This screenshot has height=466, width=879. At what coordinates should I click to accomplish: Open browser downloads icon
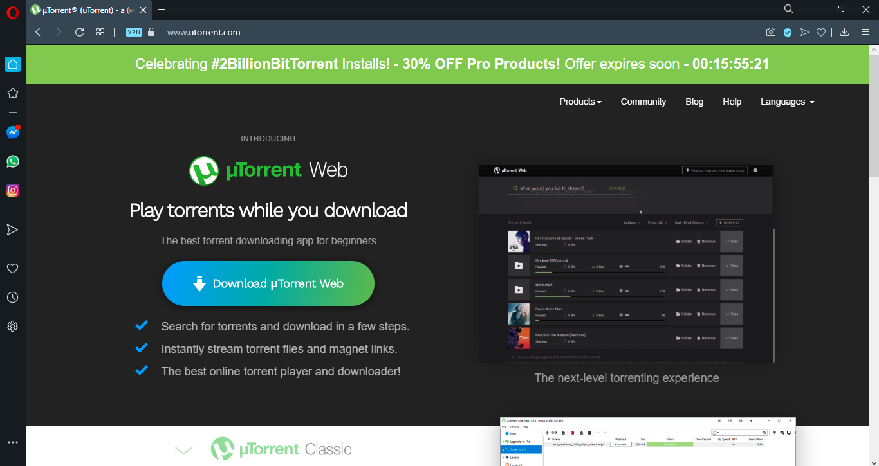[845, 32]
